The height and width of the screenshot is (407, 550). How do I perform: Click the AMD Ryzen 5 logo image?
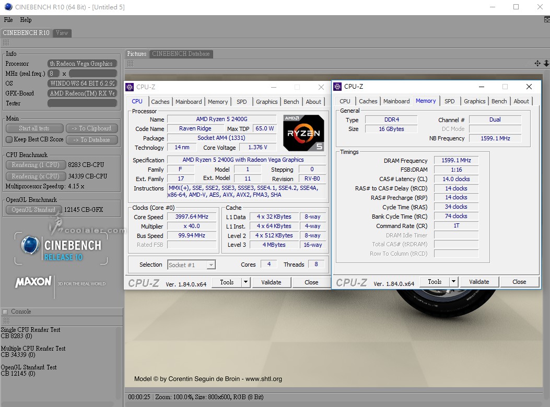(x=303, y=133)
